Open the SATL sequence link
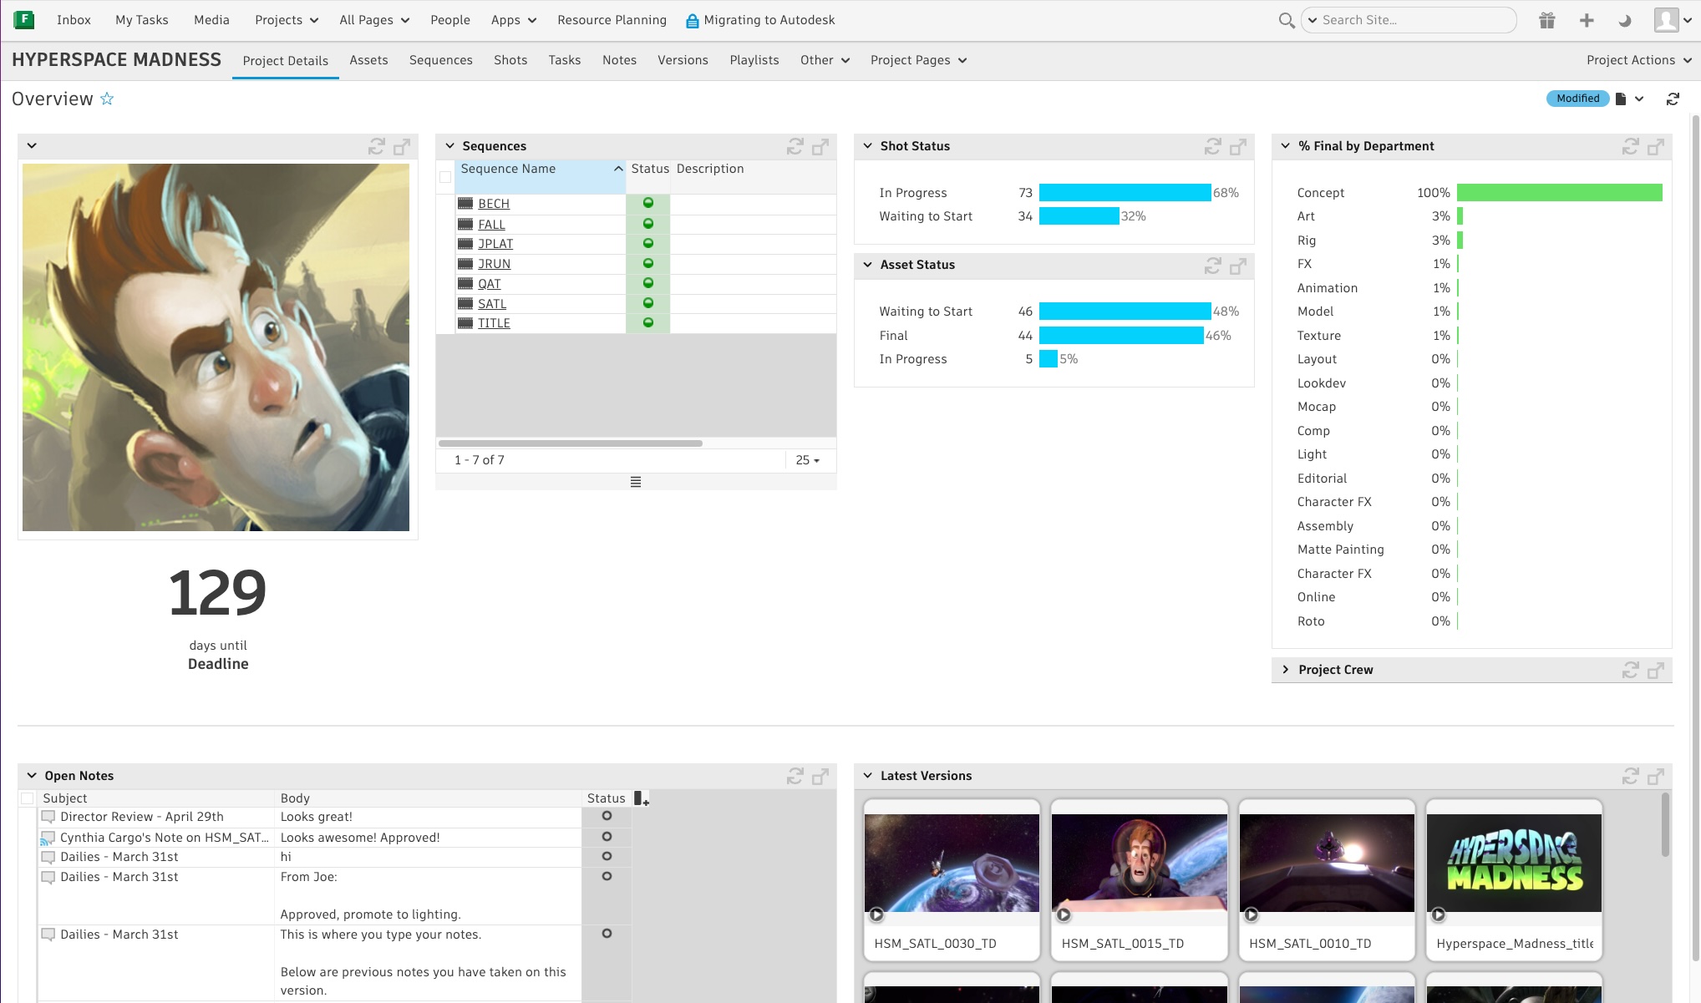 coord(492,304)
